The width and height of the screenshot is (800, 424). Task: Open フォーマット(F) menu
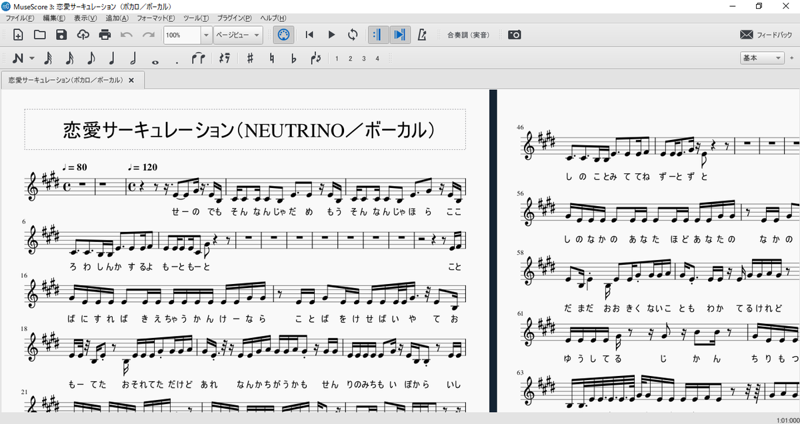tap(156, 18)
